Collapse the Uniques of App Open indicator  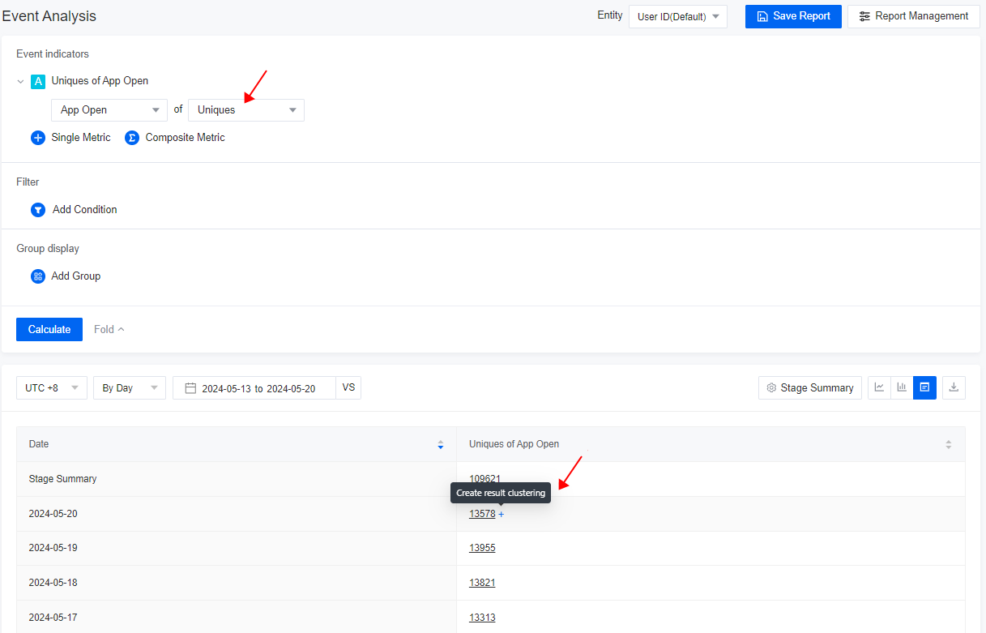pos(19,81)
